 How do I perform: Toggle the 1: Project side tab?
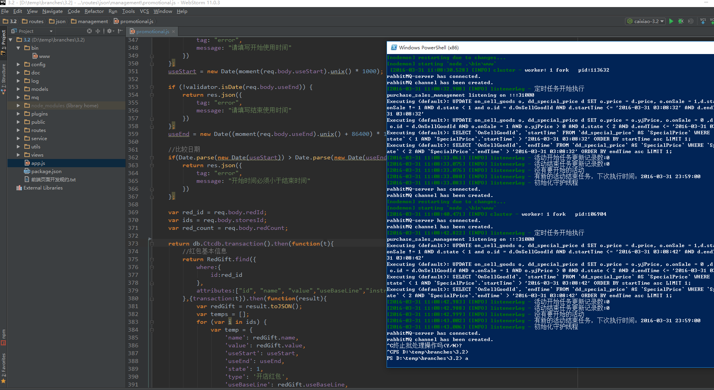(x=4, y=42)
